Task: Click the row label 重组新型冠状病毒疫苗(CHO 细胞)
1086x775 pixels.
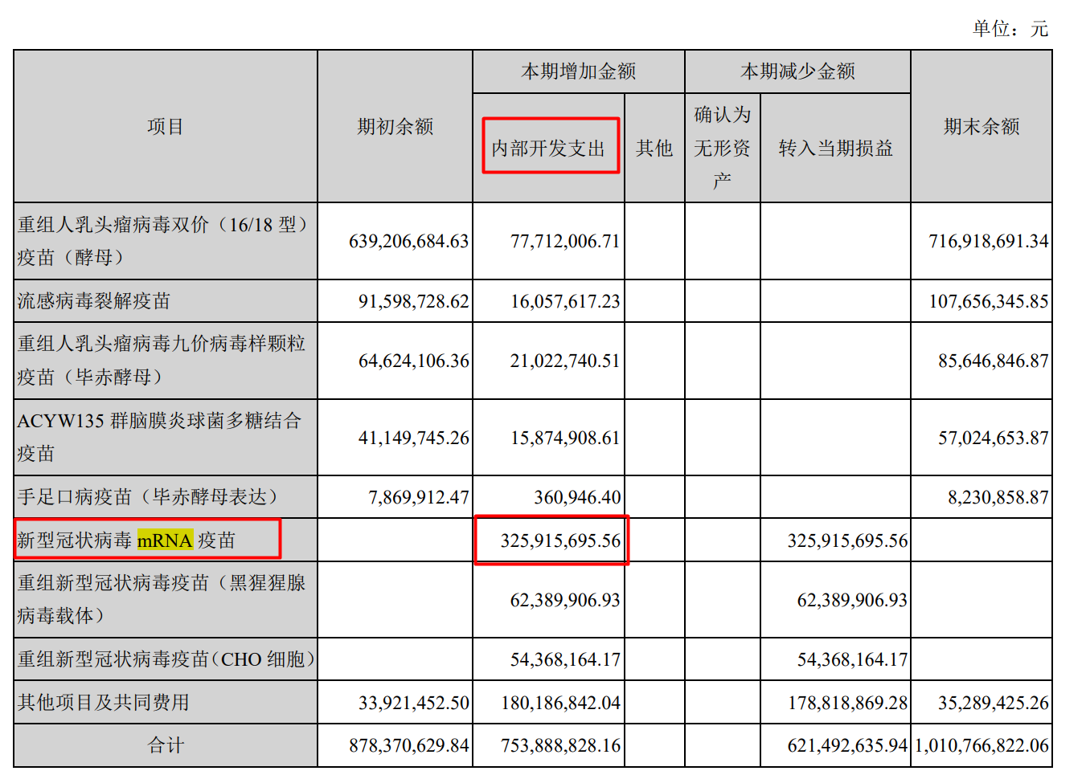Action: coord(166,659)
